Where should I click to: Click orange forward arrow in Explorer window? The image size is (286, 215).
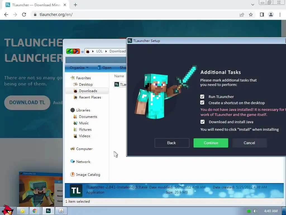tap(77, 51)
